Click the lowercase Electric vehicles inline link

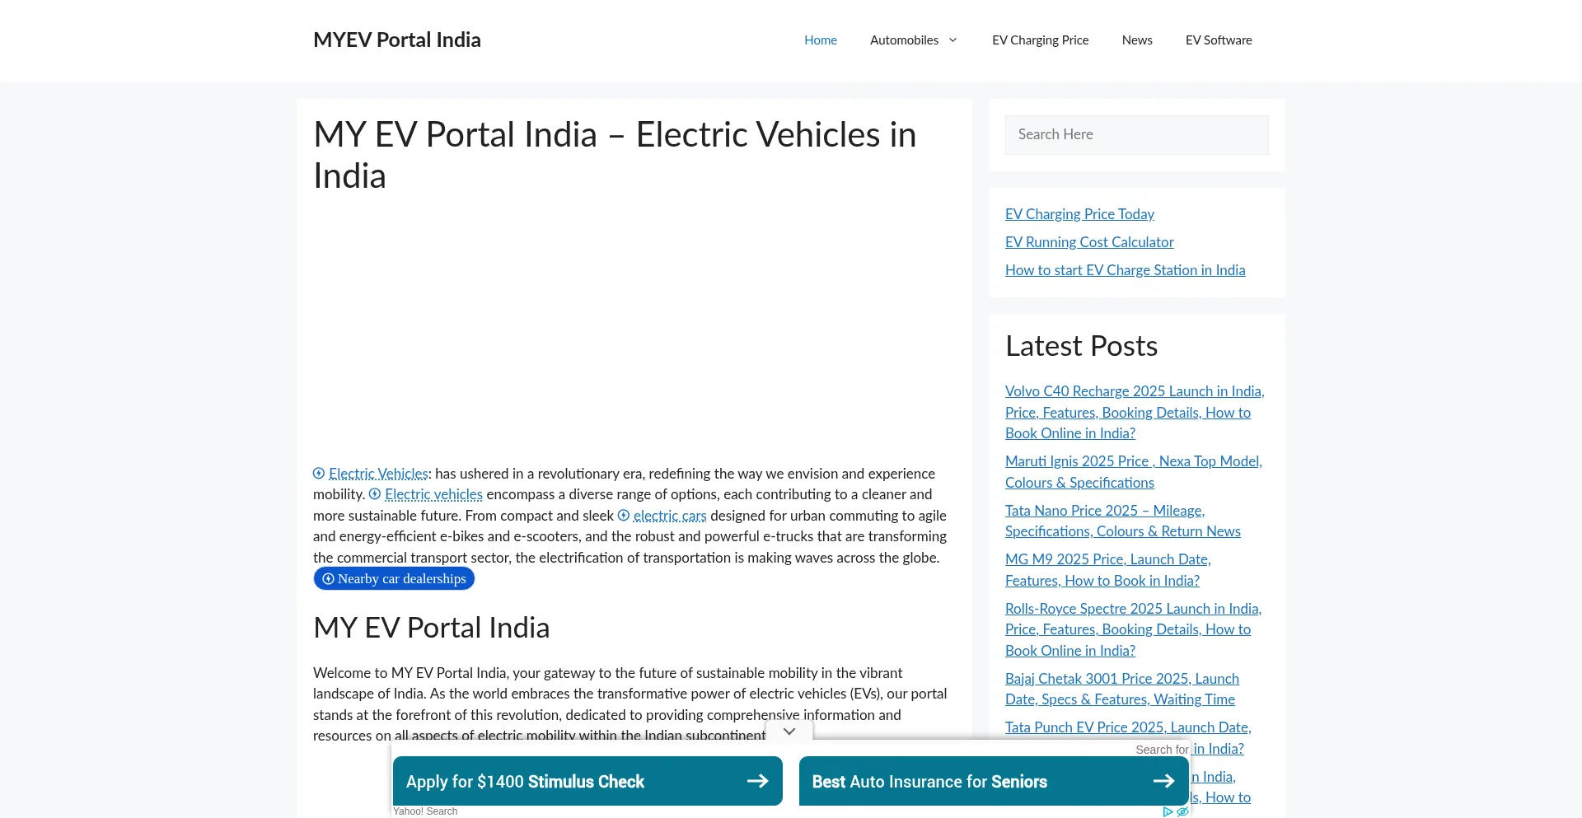click(x=433, y=494)
